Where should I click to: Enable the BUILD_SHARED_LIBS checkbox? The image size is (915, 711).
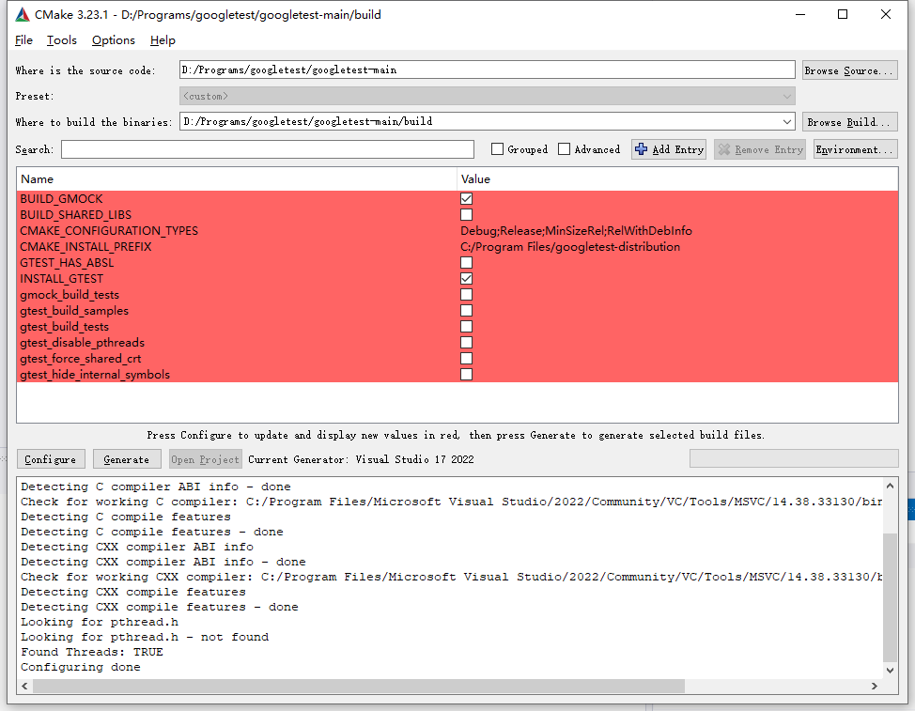466,215
